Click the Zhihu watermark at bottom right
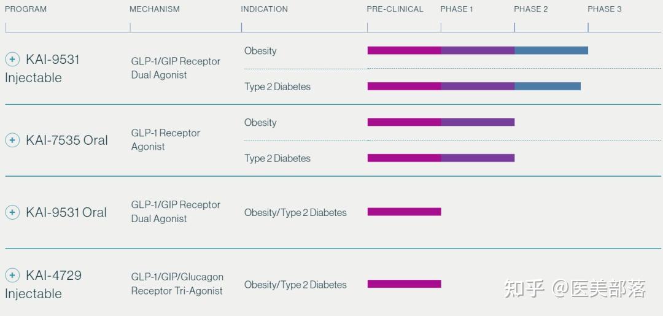Image resolution: width=663 pixels, height=316 pixels. [575, 288]
